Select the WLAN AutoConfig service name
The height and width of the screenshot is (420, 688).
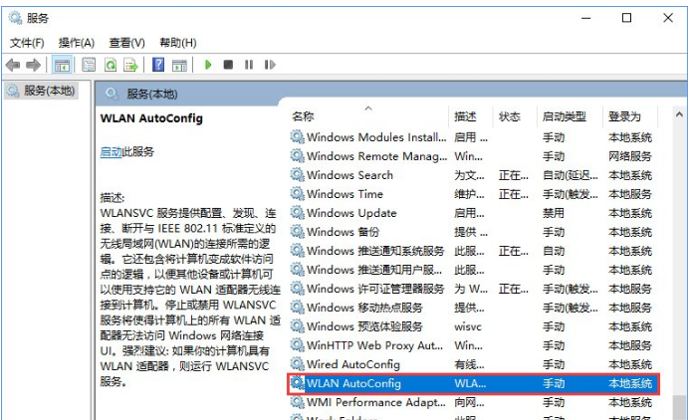tap(353, 383)
